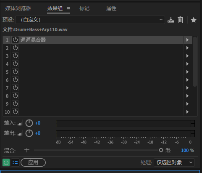The width and height of the screenshot is (202, 173).
Task: Open effect menu arrow for slot 7
Action: click(188, 88)
